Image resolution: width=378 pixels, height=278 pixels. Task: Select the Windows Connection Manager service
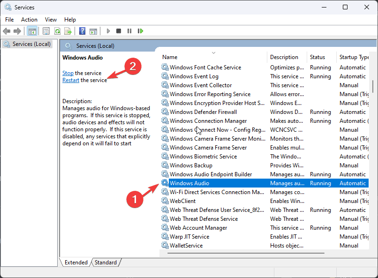[264, 120]
